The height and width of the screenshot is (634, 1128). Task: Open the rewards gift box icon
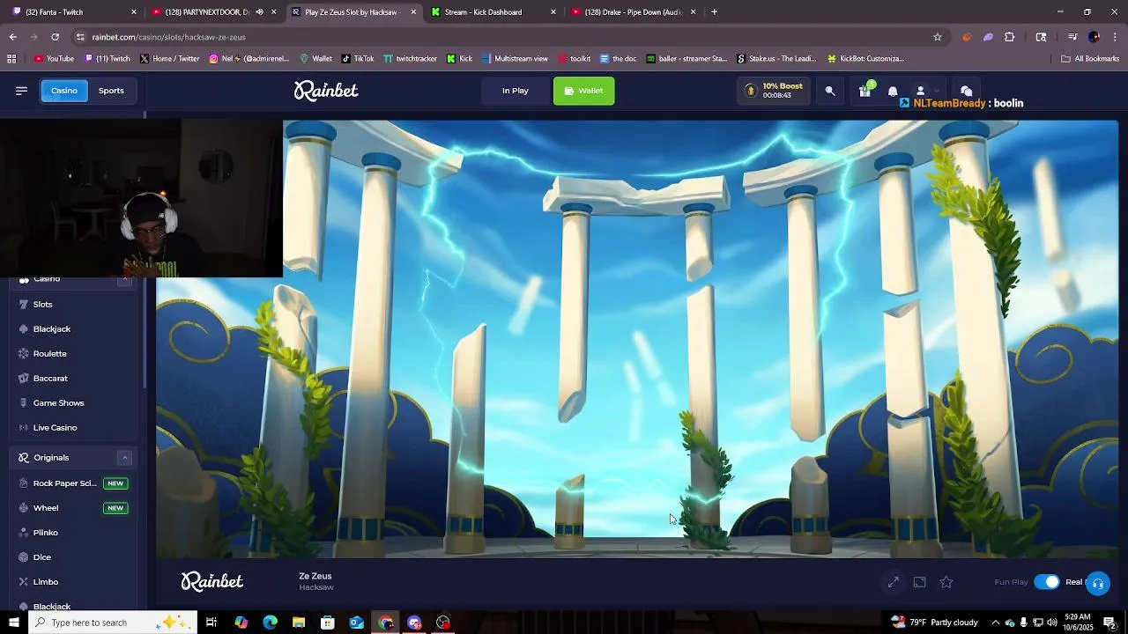pyautogui.click(x=865, y=91)
